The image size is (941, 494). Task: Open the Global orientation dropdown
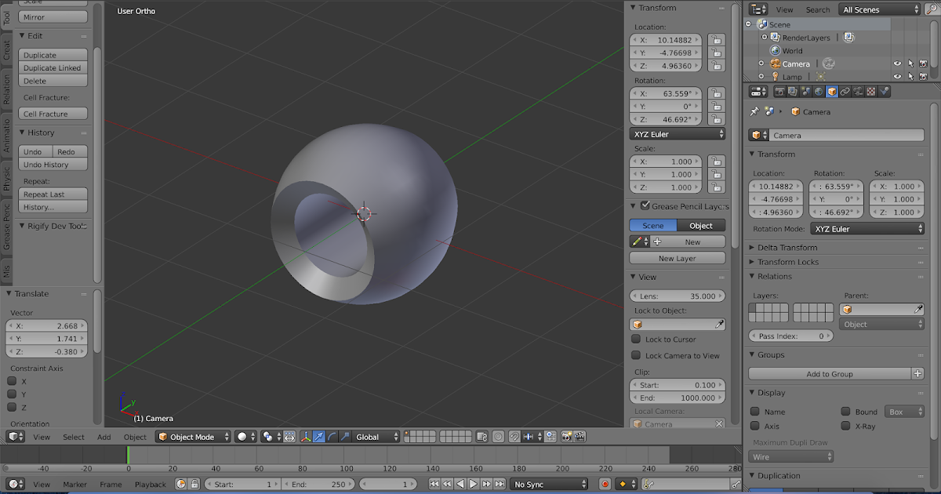coord(376,437)
